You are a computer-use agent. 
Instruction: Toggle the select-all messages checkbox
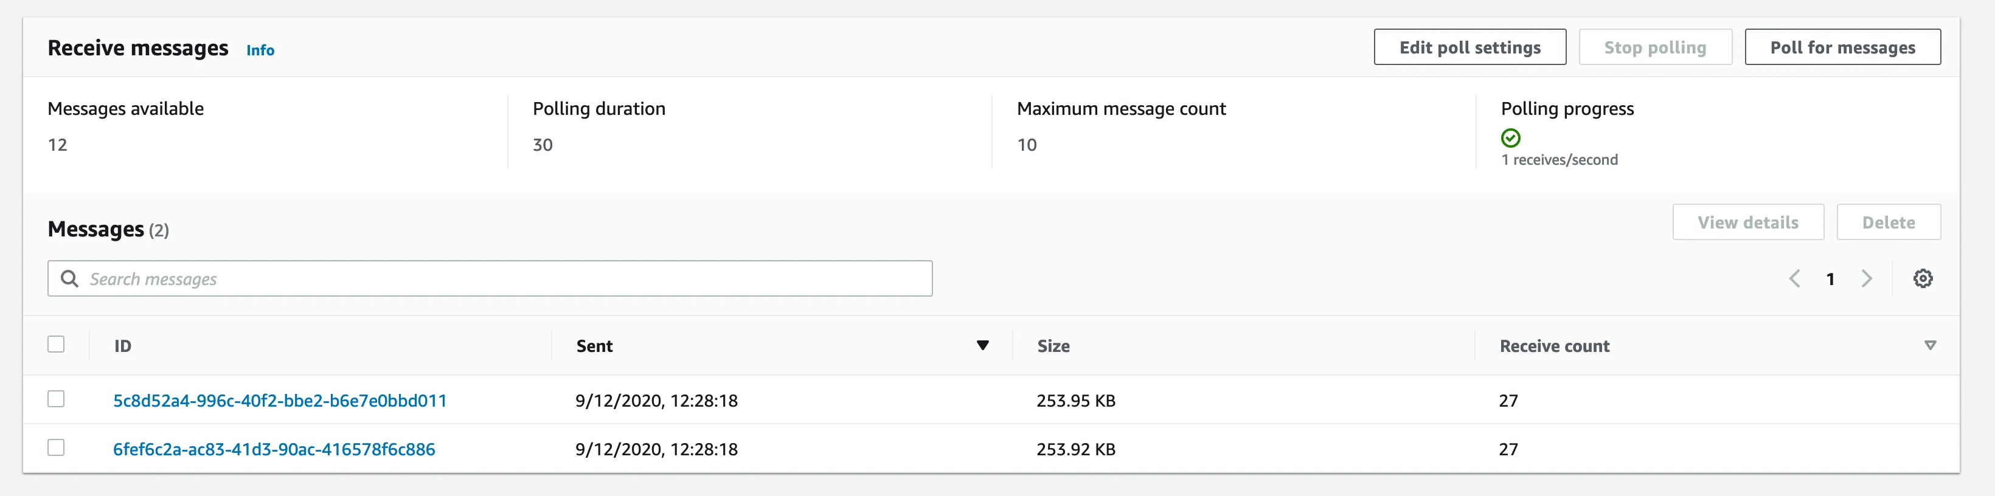(x=56, y=344)
